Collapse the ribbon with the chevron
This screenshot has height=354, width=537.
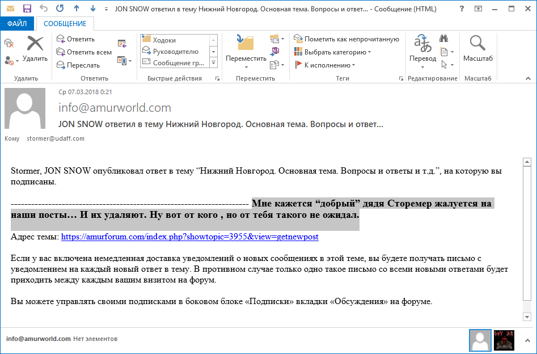coord(528,78)
